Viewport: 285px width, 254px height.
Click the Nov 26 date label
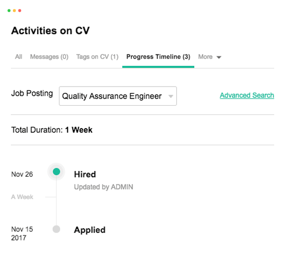(x=22, y=174)
